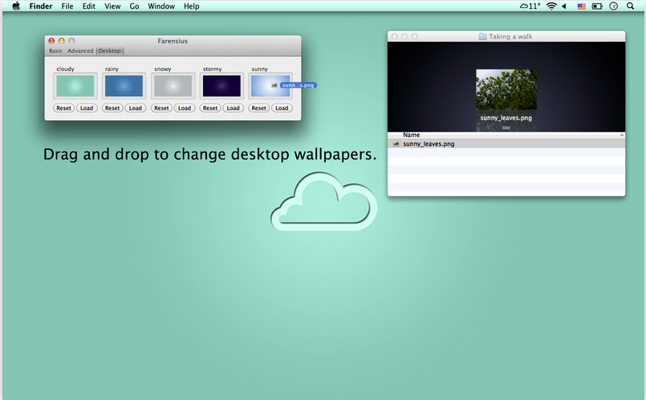Click the battery status icon
646x400 pixels.
[597, 6]
